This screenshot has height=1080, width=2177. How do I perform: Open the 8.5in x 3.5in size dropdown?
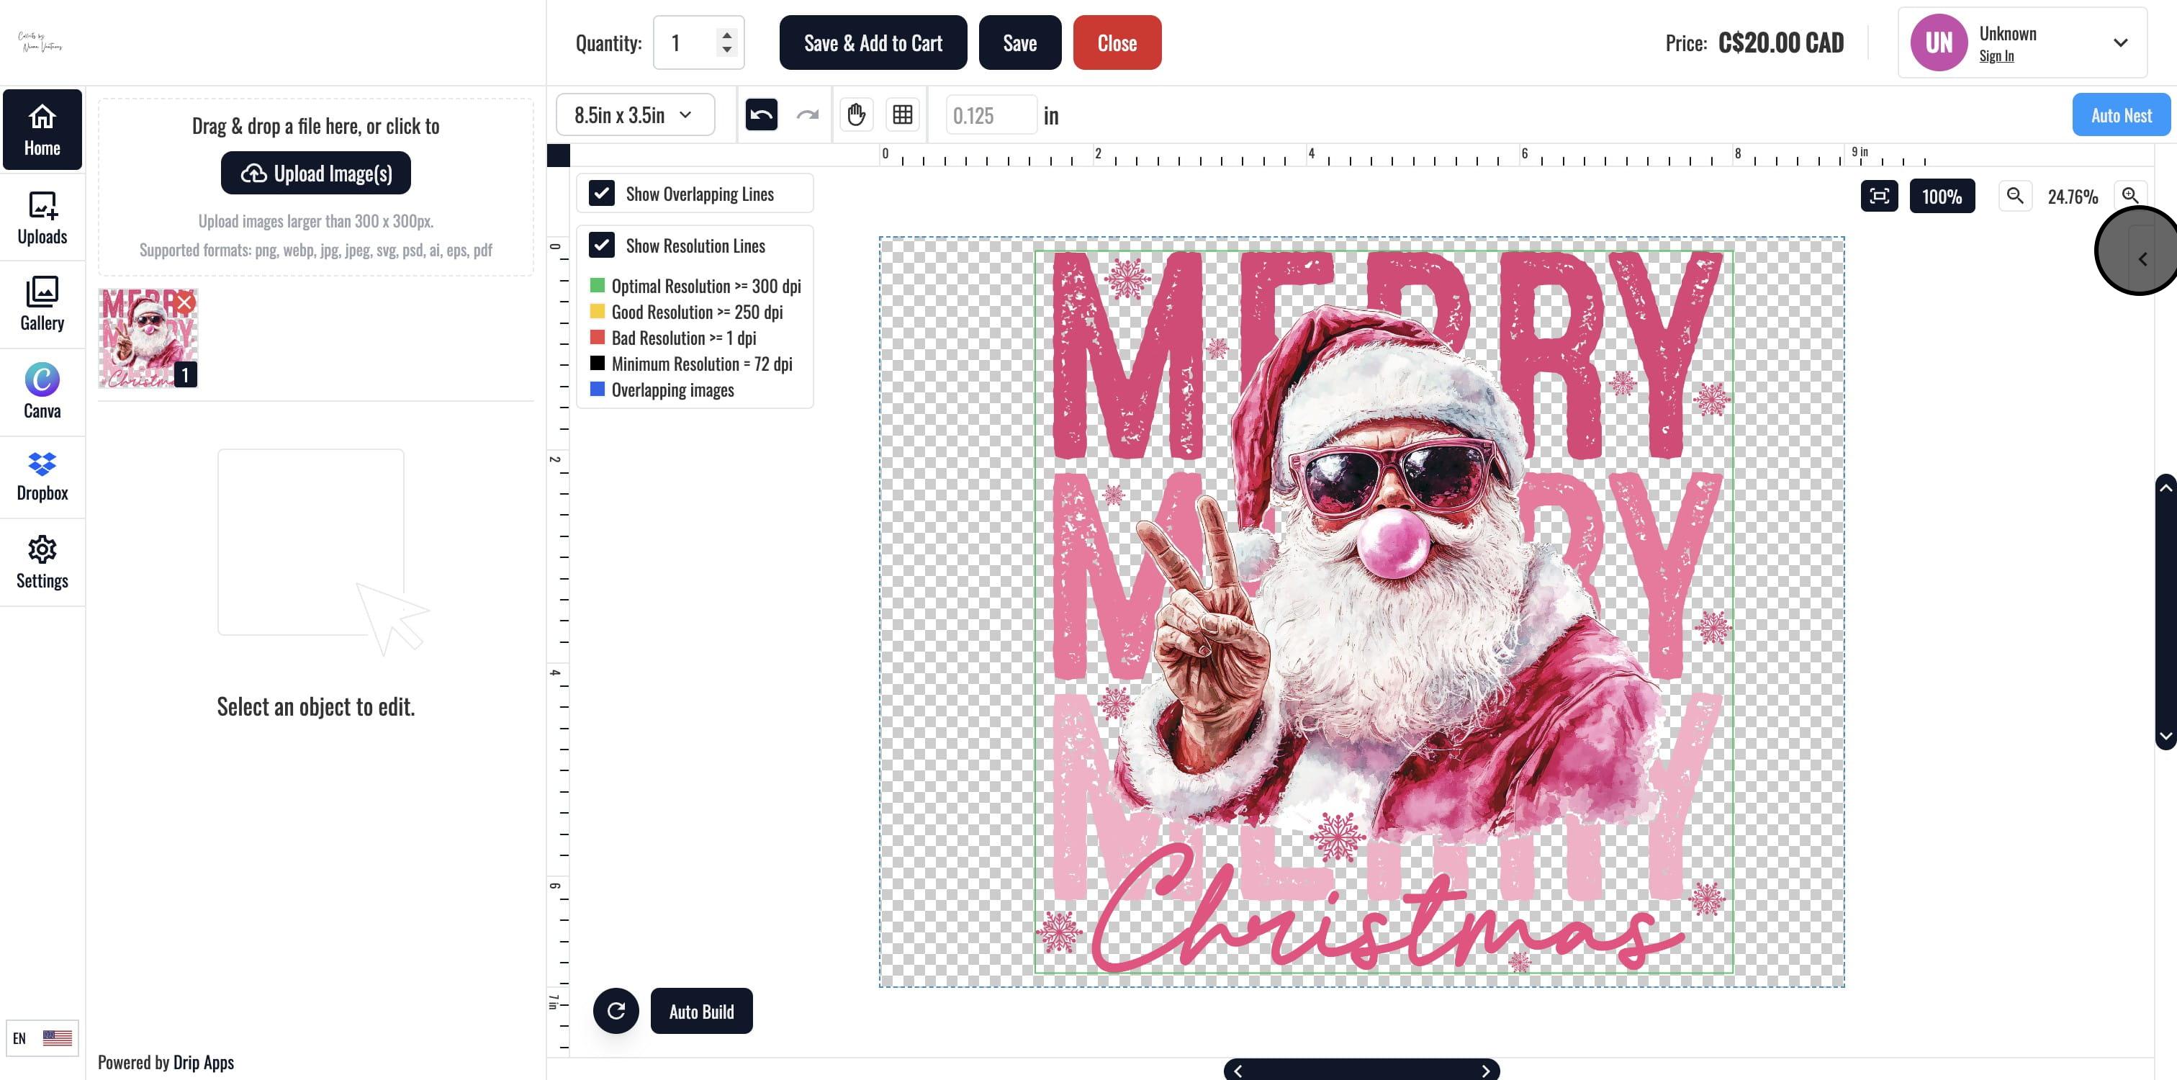coord(634,115)
